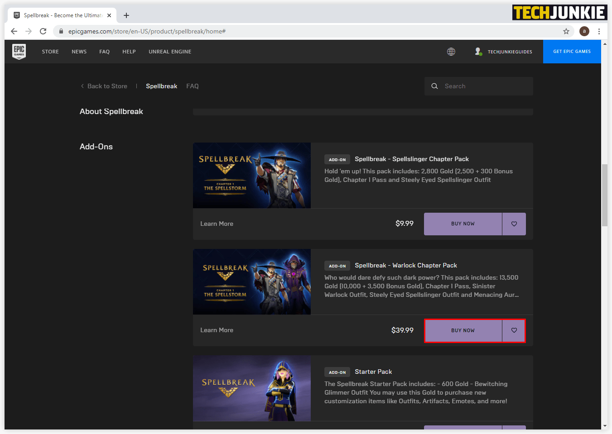Click the TechJunkieGuides account icon
Image resolution: width=612 pixels, height=434 pixels.
[x=478, y=52]
